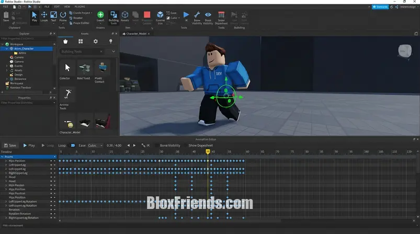Toggle the Loop switch in Animation Editor
The width and height of the screenshot is (420, 234).
(73, 146)
